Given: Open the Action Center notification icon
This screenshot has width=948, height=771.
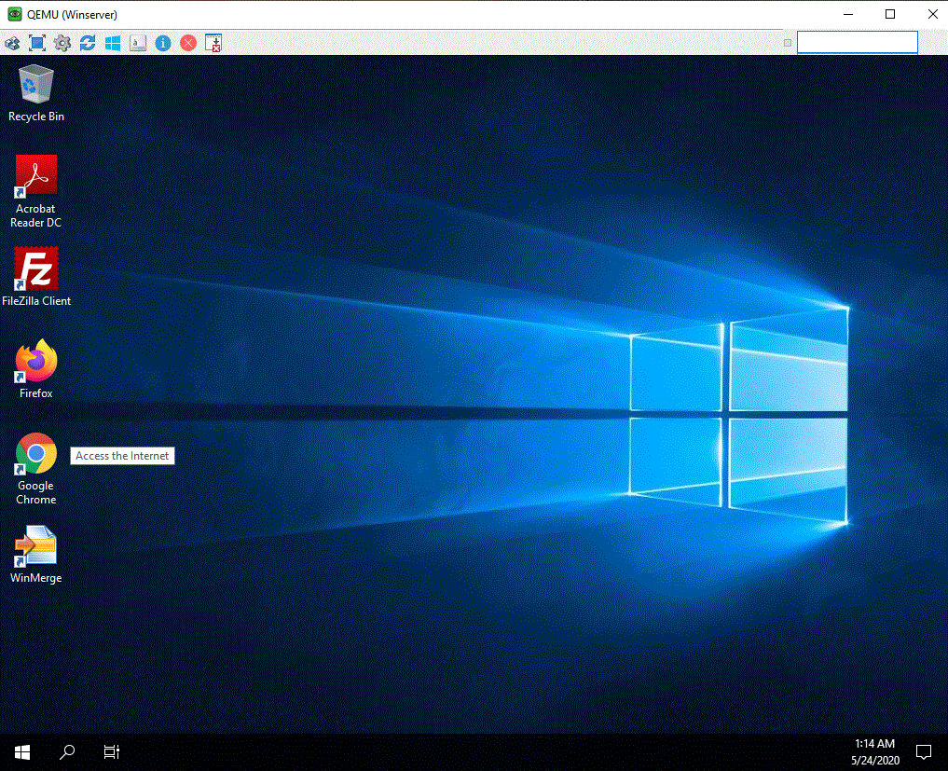Looking at the screenshot, I should (923, 752).
